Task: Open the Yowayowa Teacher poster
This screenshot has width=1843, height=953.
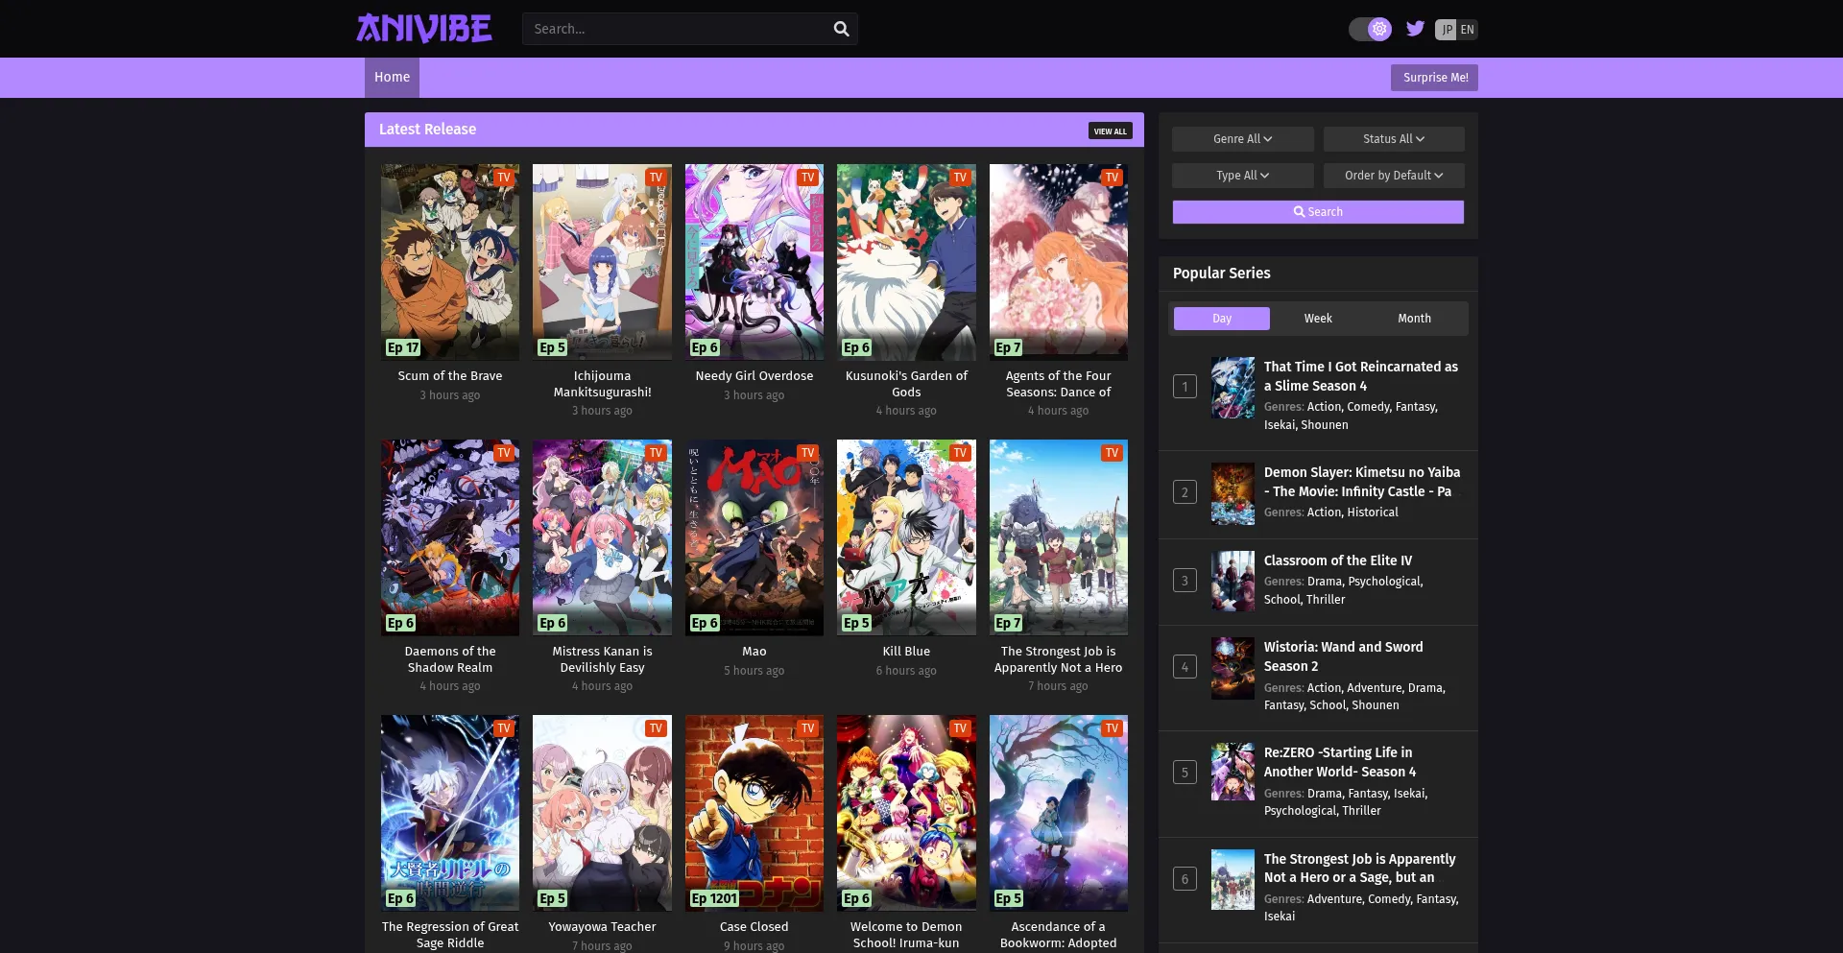Action: 602,813
